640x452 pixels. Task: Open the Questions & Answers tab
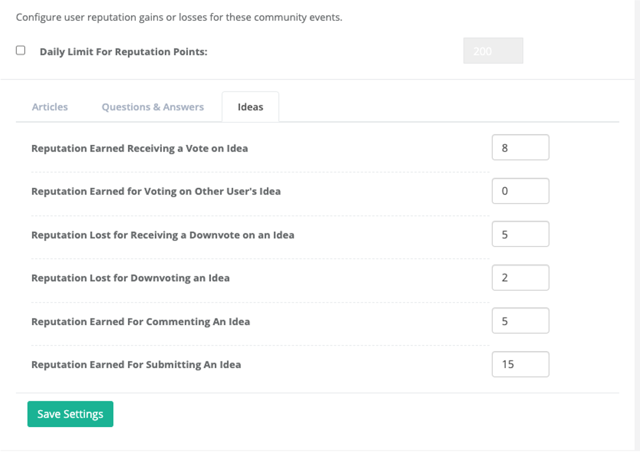(x=153, y=107)
